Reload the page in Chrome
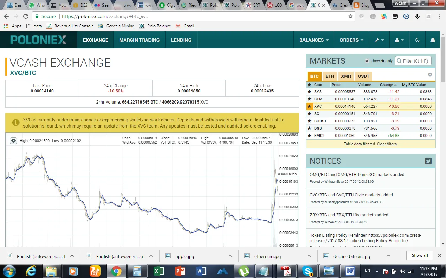Image resolution: width=446 pixels, height=278 pixels. tap(26, 16)
